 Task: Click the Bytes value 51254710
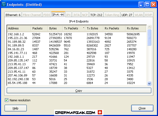coord(55,34)
